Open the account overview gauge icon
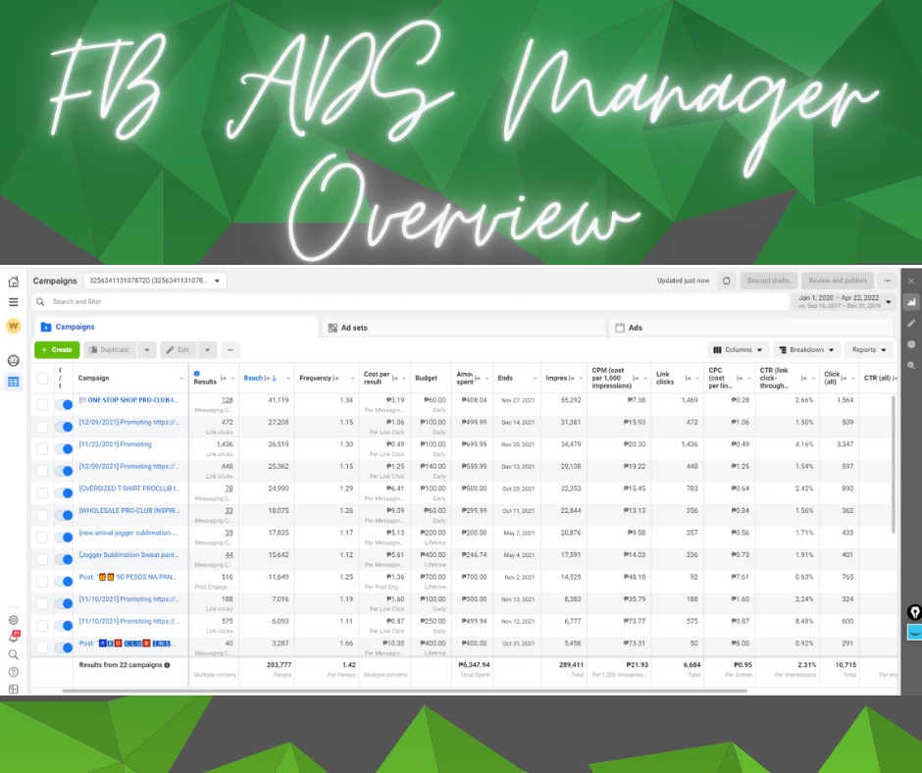922x773 pixels. (x=13, y=361)
